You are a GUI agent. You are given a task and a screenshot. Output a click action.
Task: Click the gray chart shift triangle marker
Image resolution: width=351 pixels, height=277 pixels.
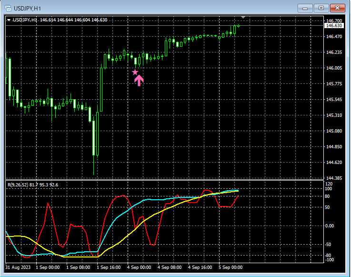(x=243, y=17)
